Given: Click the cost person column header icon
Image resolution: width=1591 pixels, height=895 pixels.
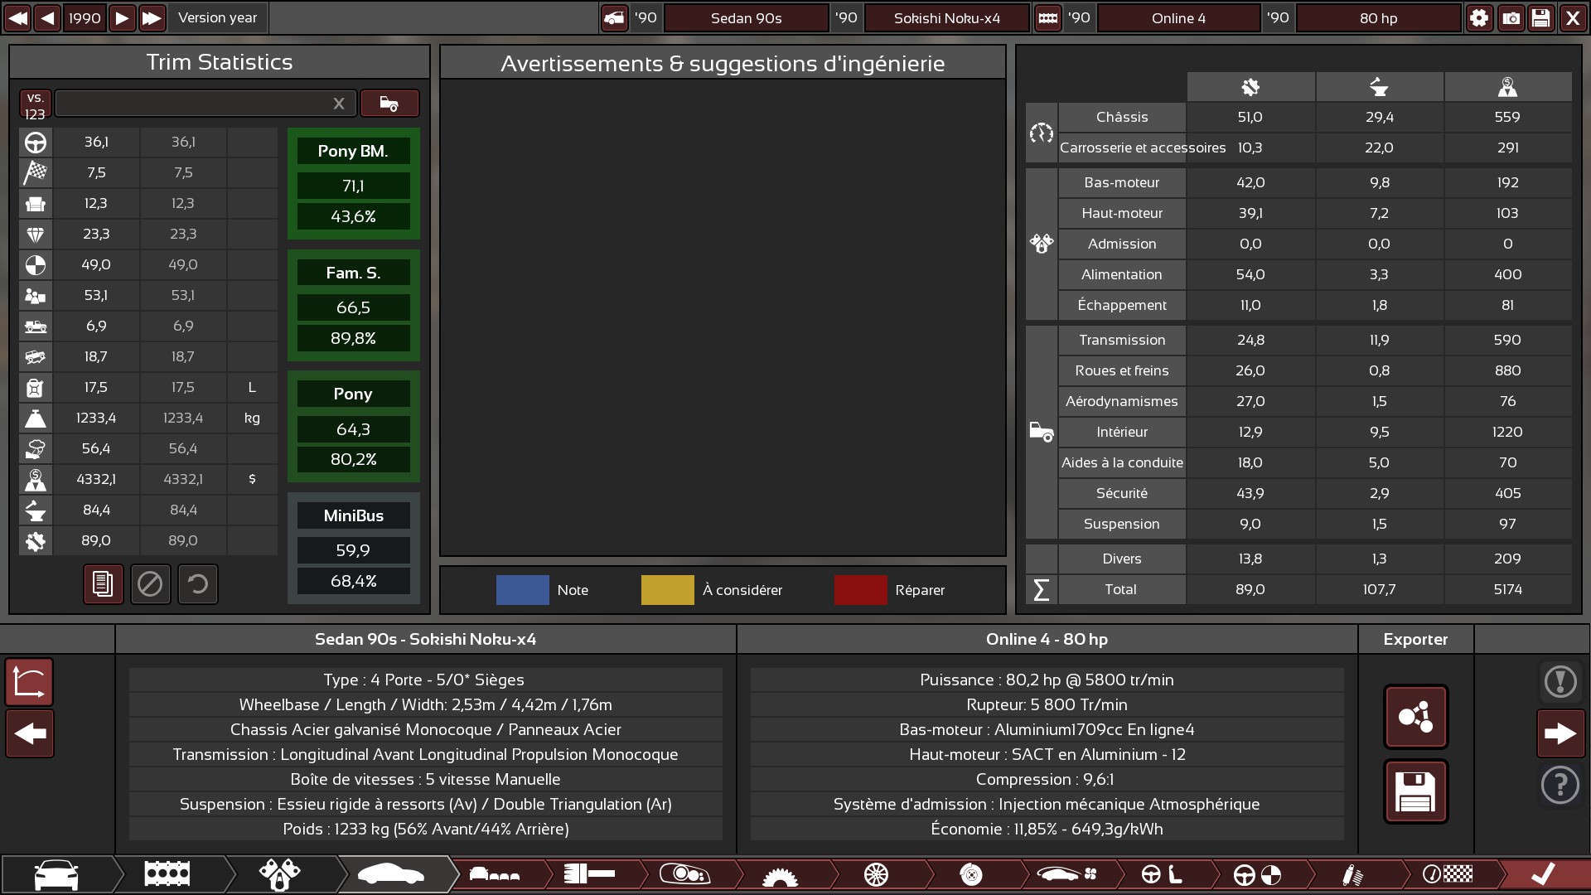Looking at the screenshot, I should 1507,87.
